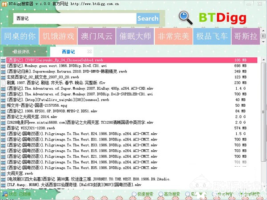
Task: Click video icon of Supermonkey.Returns.2010 row
Action: [3, 72]
